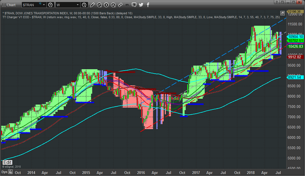Click the 2014 time axis label

31,173
